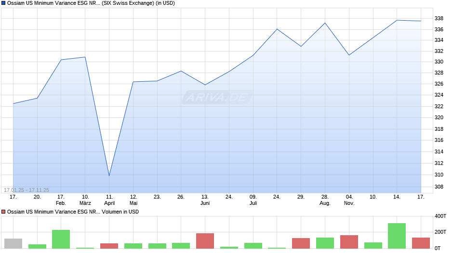
Task: Click the '29.' date axis label
Action: tap(301, 197)
